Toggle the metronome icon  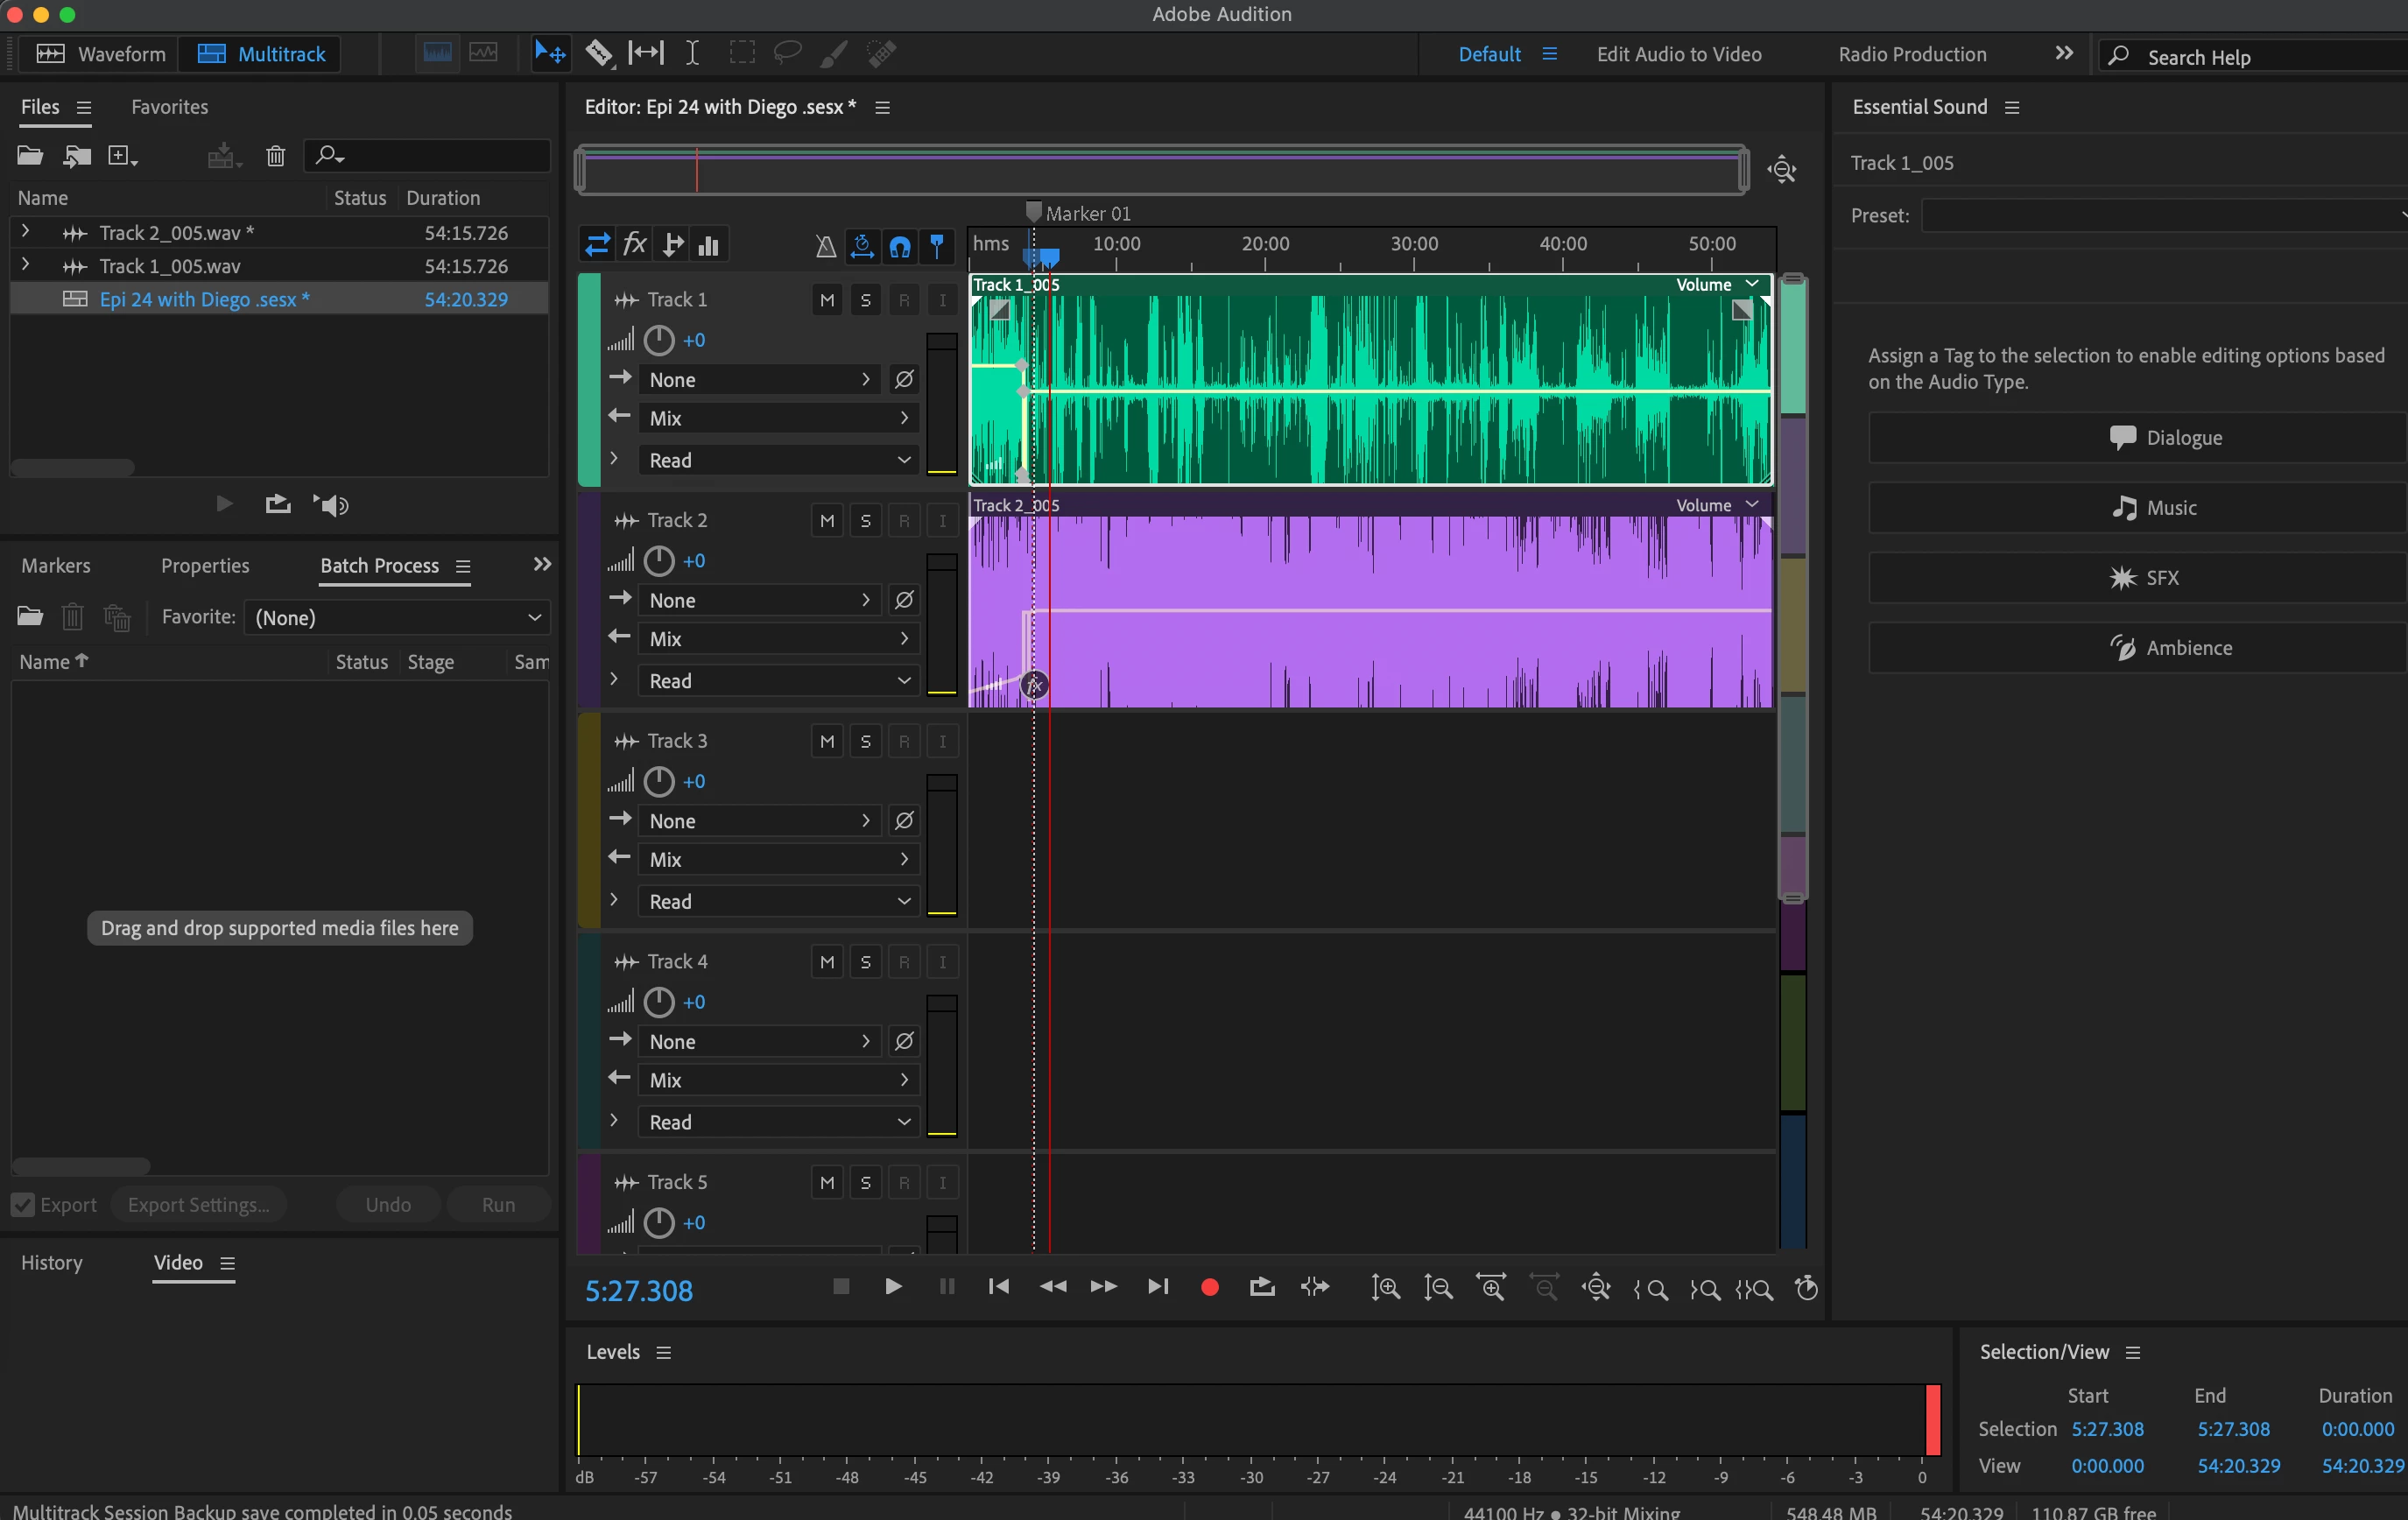(825, 246)
